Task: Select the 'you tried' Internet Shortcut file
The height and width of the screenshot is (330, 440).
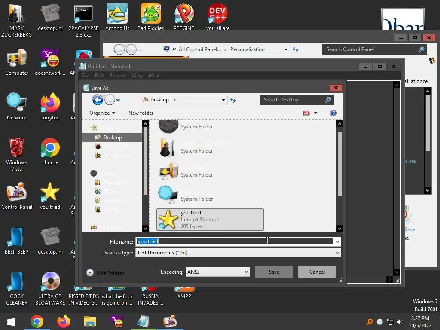Action: pos(210,220)
